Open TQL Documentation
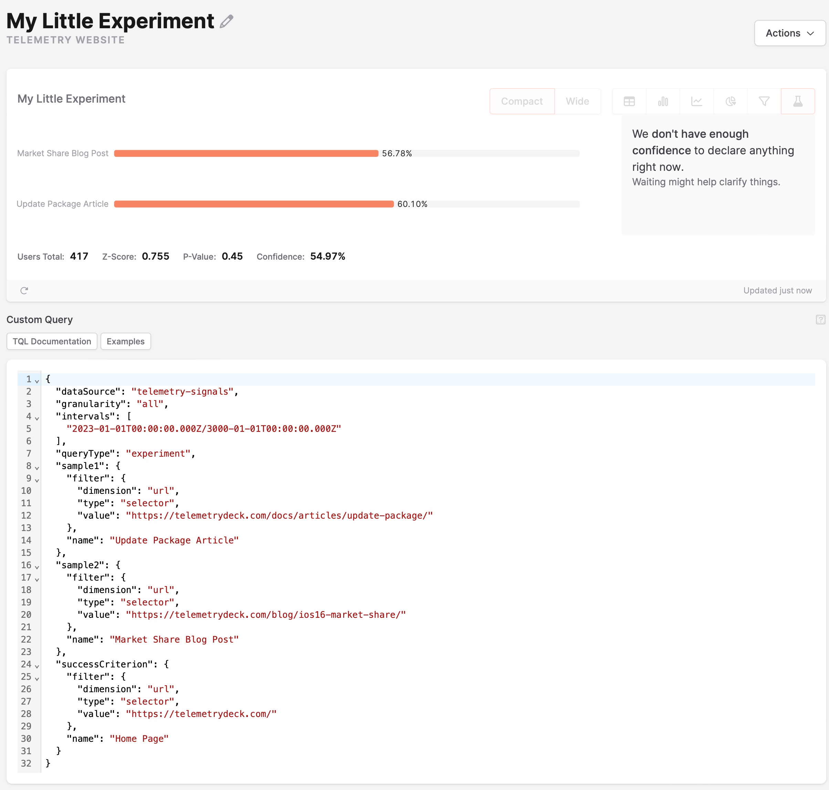The image size is (829, 790). 52,341
